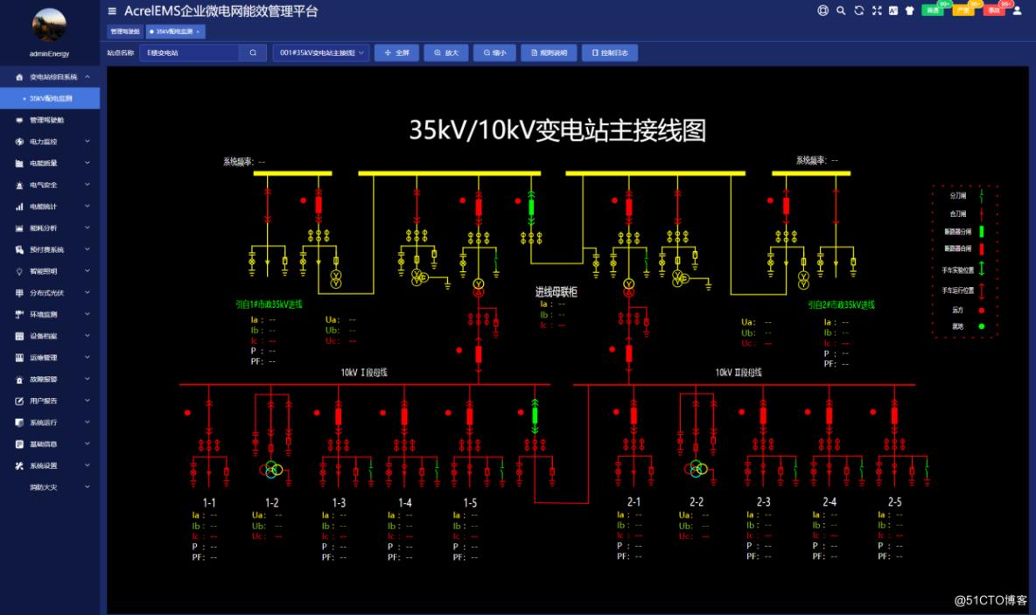Viewport: 1036px width, 615px height.
Task: Click the user profile icon in header
Action: pyautogui.click(x=1018, y=10)
